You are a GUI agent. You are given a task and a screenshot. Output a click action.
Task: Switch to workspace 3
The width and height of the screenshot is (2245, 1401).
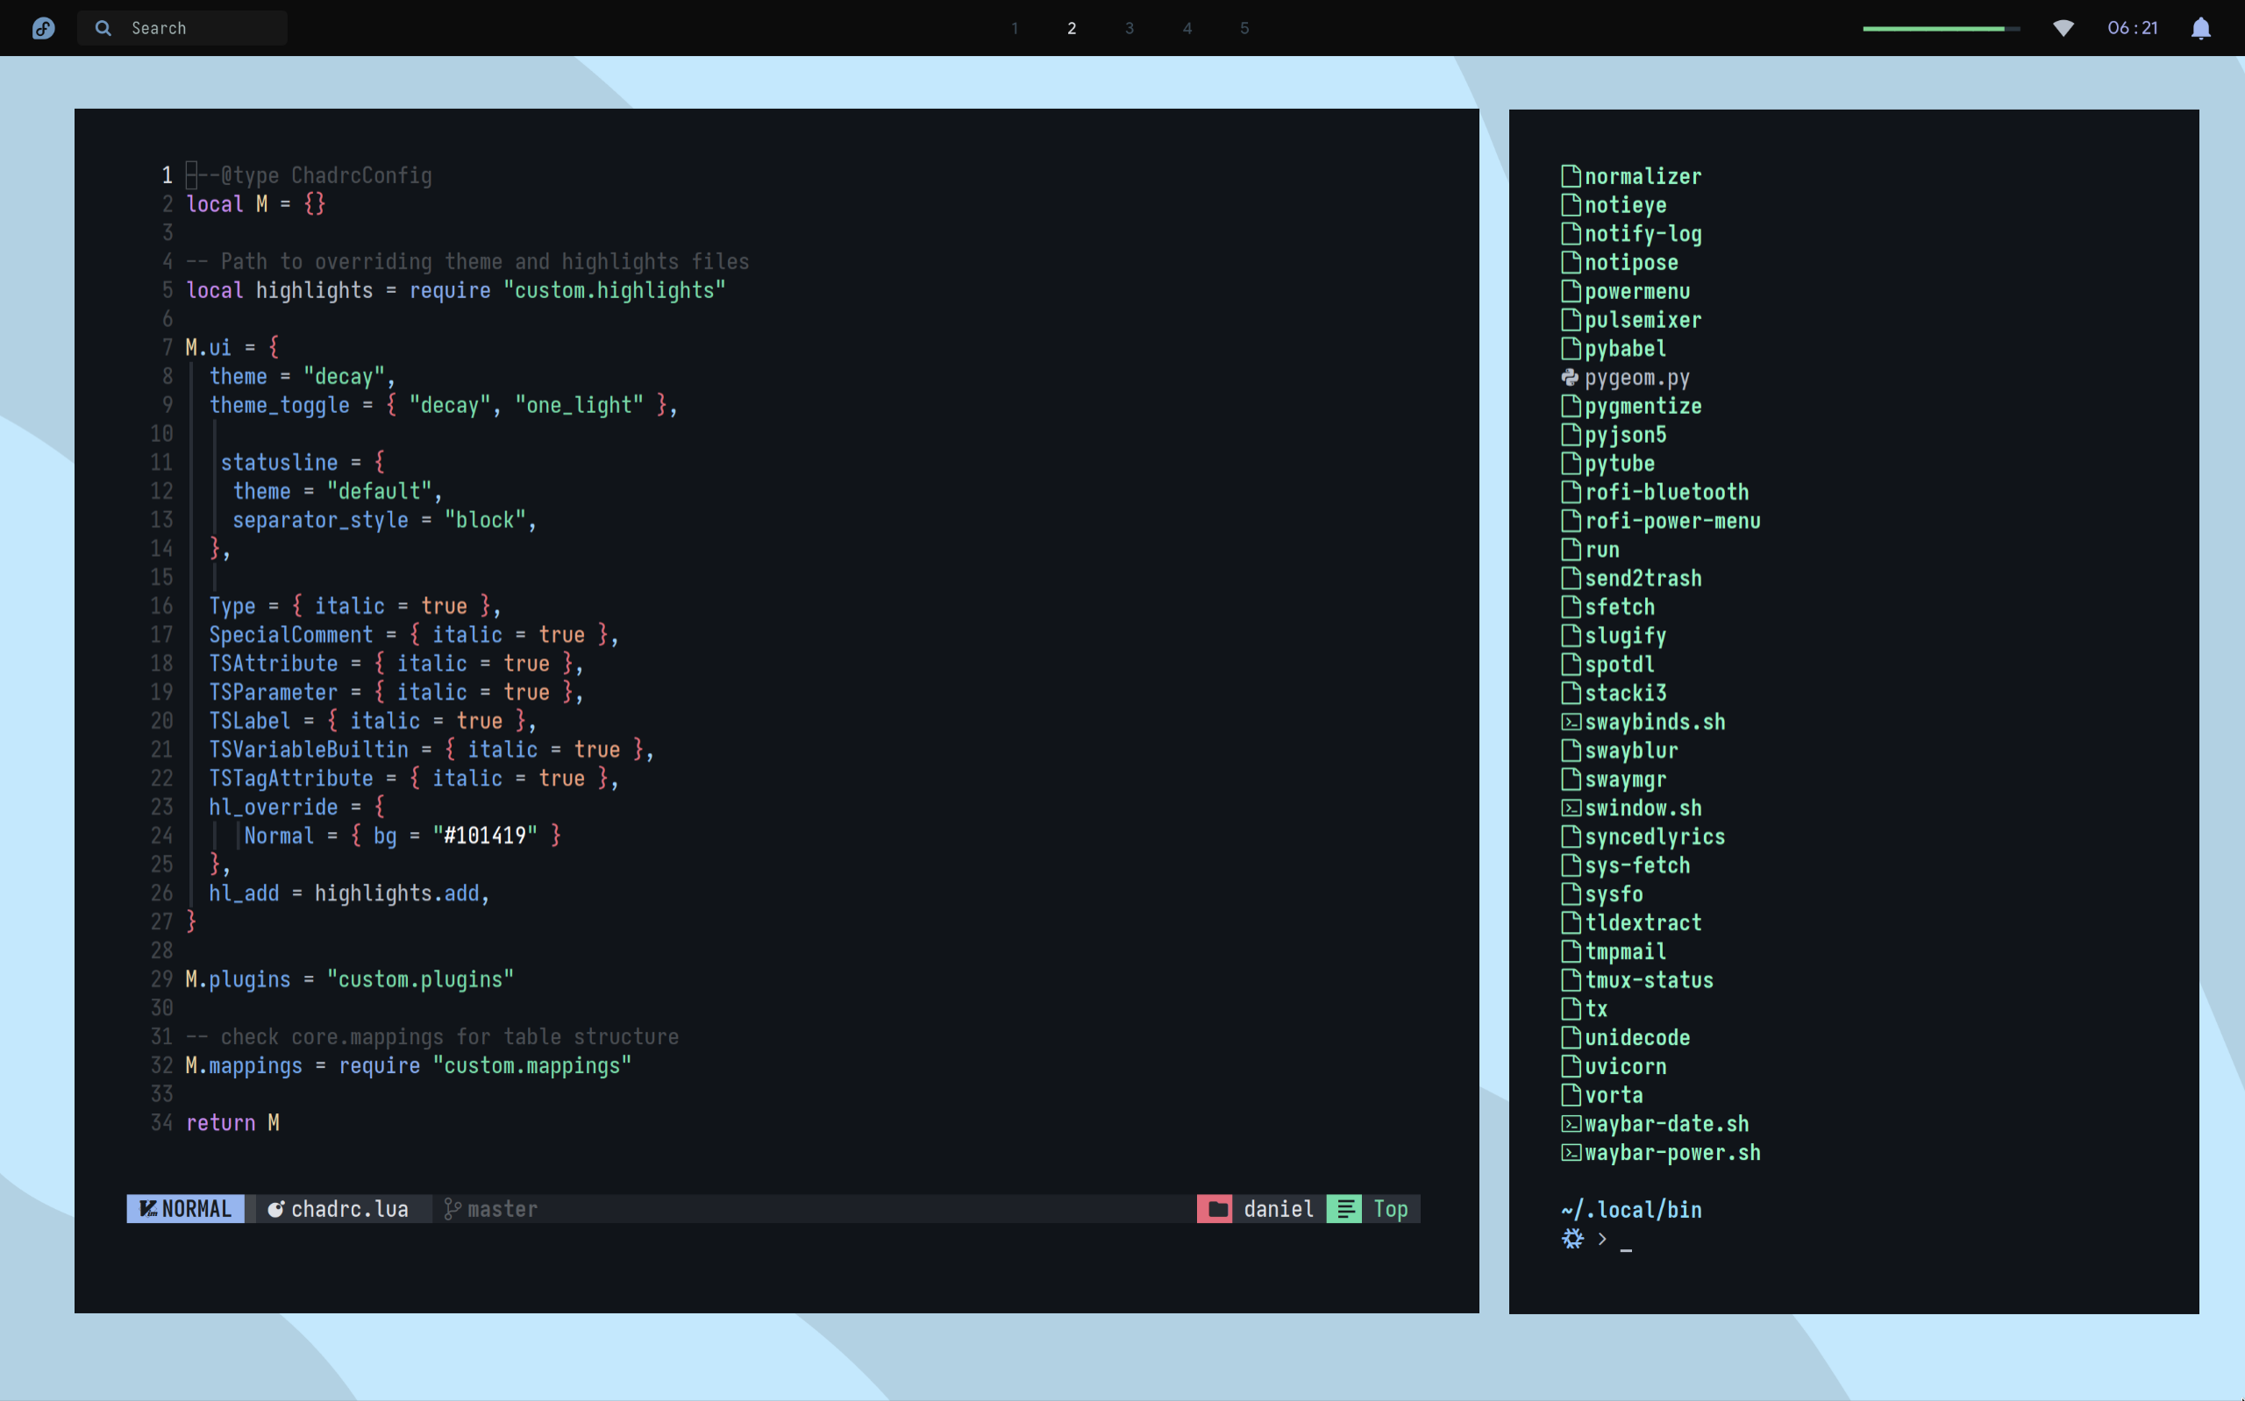point(1129,28)
